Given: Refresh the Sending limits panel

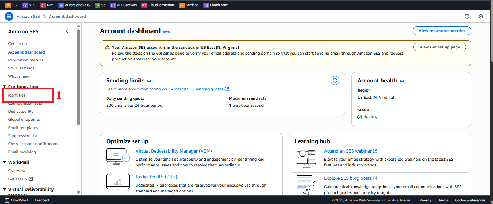Looking at the screenshot, I should (x=335, y=81).
